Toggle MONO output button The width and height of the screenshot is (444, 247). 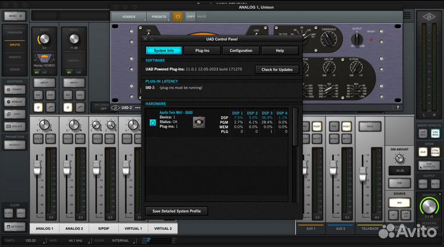423,184
